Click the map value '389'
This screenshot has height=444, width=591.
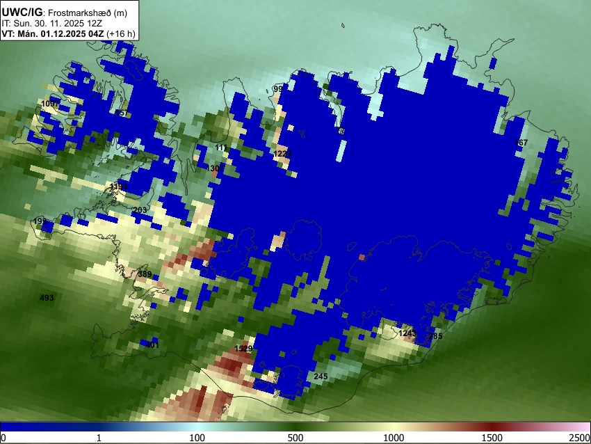(145, 274)
